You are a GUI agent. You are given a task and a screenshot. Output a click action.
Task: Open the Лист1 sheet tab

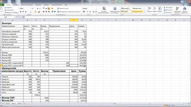[8, 104]
